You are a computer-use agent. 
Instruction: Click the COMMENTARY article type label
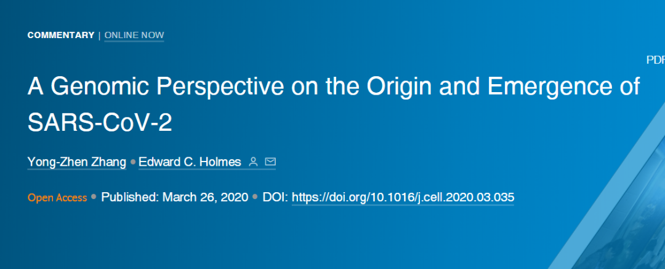[x=60, y=35]
